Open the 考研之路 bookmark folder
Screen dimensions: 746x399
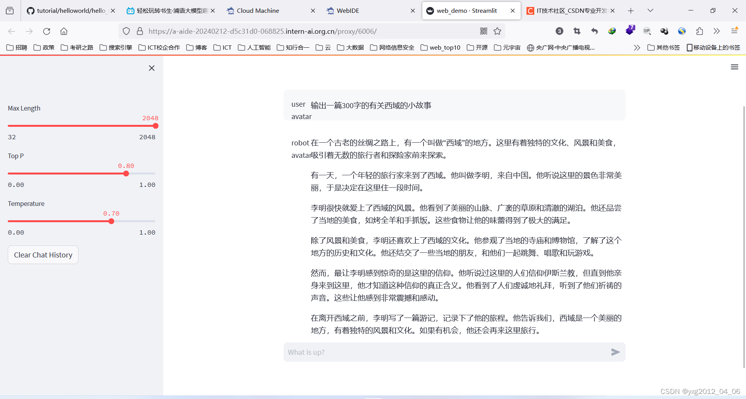tap(77, 47)
